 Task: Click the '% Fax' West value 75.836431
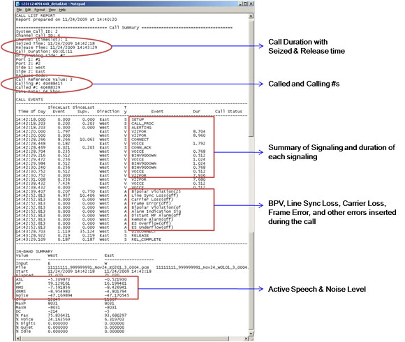59,315
